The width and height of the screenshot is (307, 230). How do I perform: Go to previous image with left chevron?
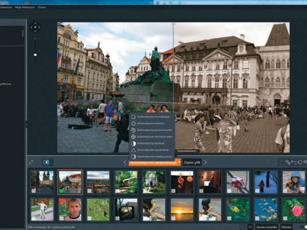[124, 162]
